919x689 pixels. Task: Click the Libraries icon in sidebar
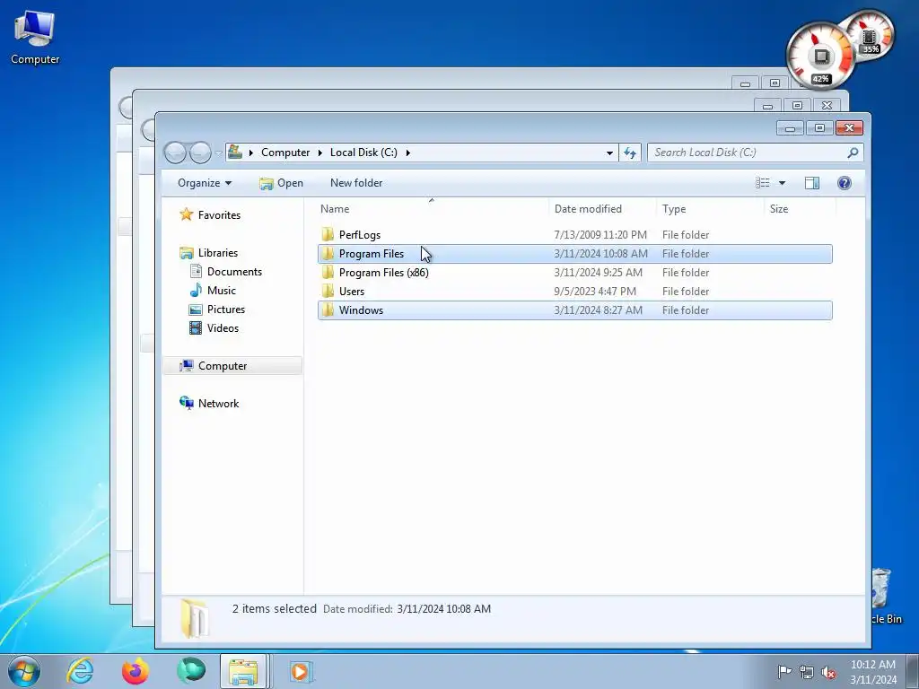click(x=187, y=252)
